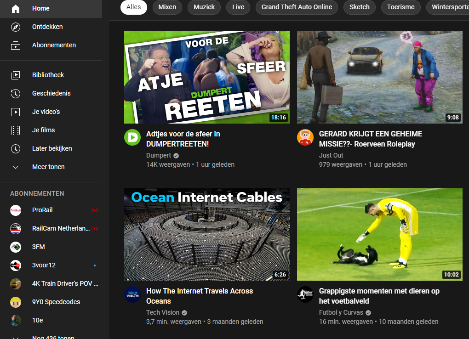Select the Alles filter chip
Image resolution: width=469 pixels, height=339 pixels.
click(x=134, y=7)
